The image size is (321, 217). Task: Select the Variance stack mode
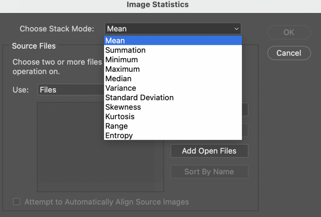tap(173, 88)
